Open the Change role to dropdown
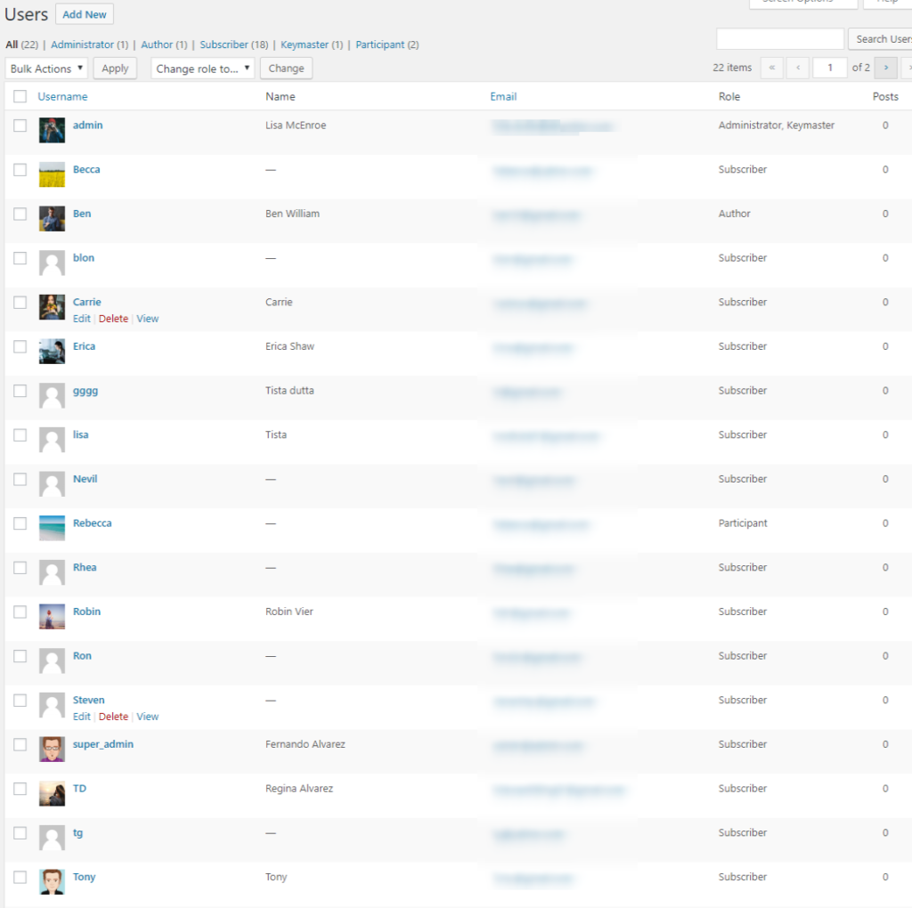Viewport: 912px width, 908px height. tap(202, 68)
